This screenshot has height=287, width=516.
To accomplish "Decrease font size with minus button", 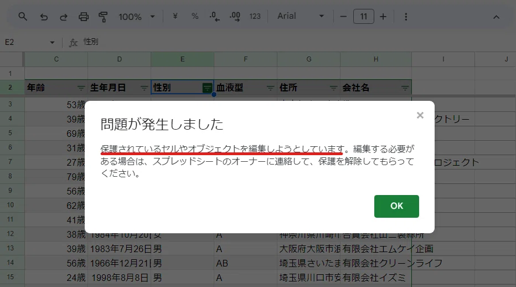I will [343, 17].
